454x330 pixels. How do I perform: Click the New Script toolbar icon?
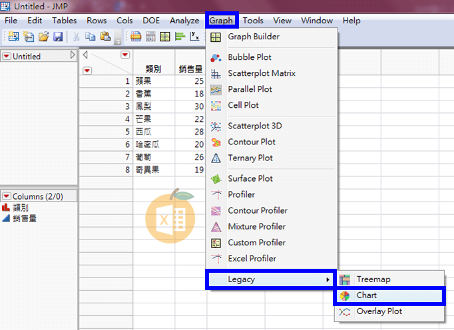click(x=29, y=37)
